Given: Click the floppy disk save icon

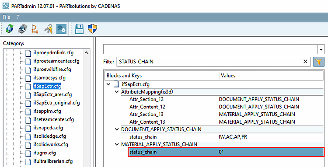Looking at the screenshot, I should tap(79, 28).
